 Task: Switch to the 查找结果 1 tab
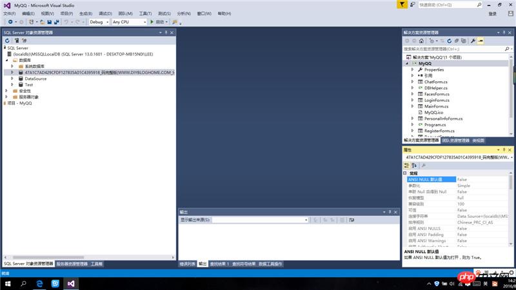219,264
